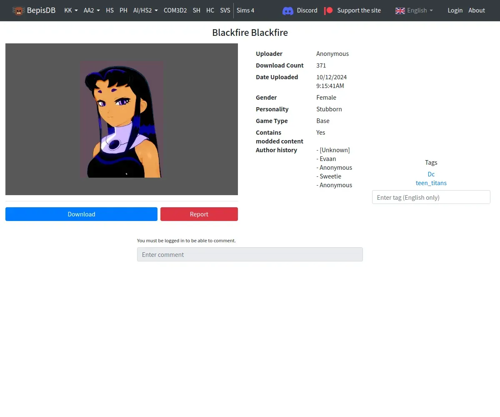
Task: Open the Dc tag
Action: pyautogui.click(x=431, y=174)
